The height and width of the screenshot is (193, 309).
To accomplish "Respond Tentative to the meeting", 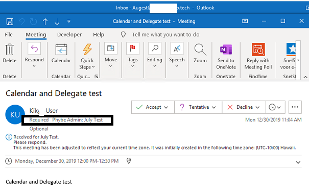I will (x=194, y=107).
